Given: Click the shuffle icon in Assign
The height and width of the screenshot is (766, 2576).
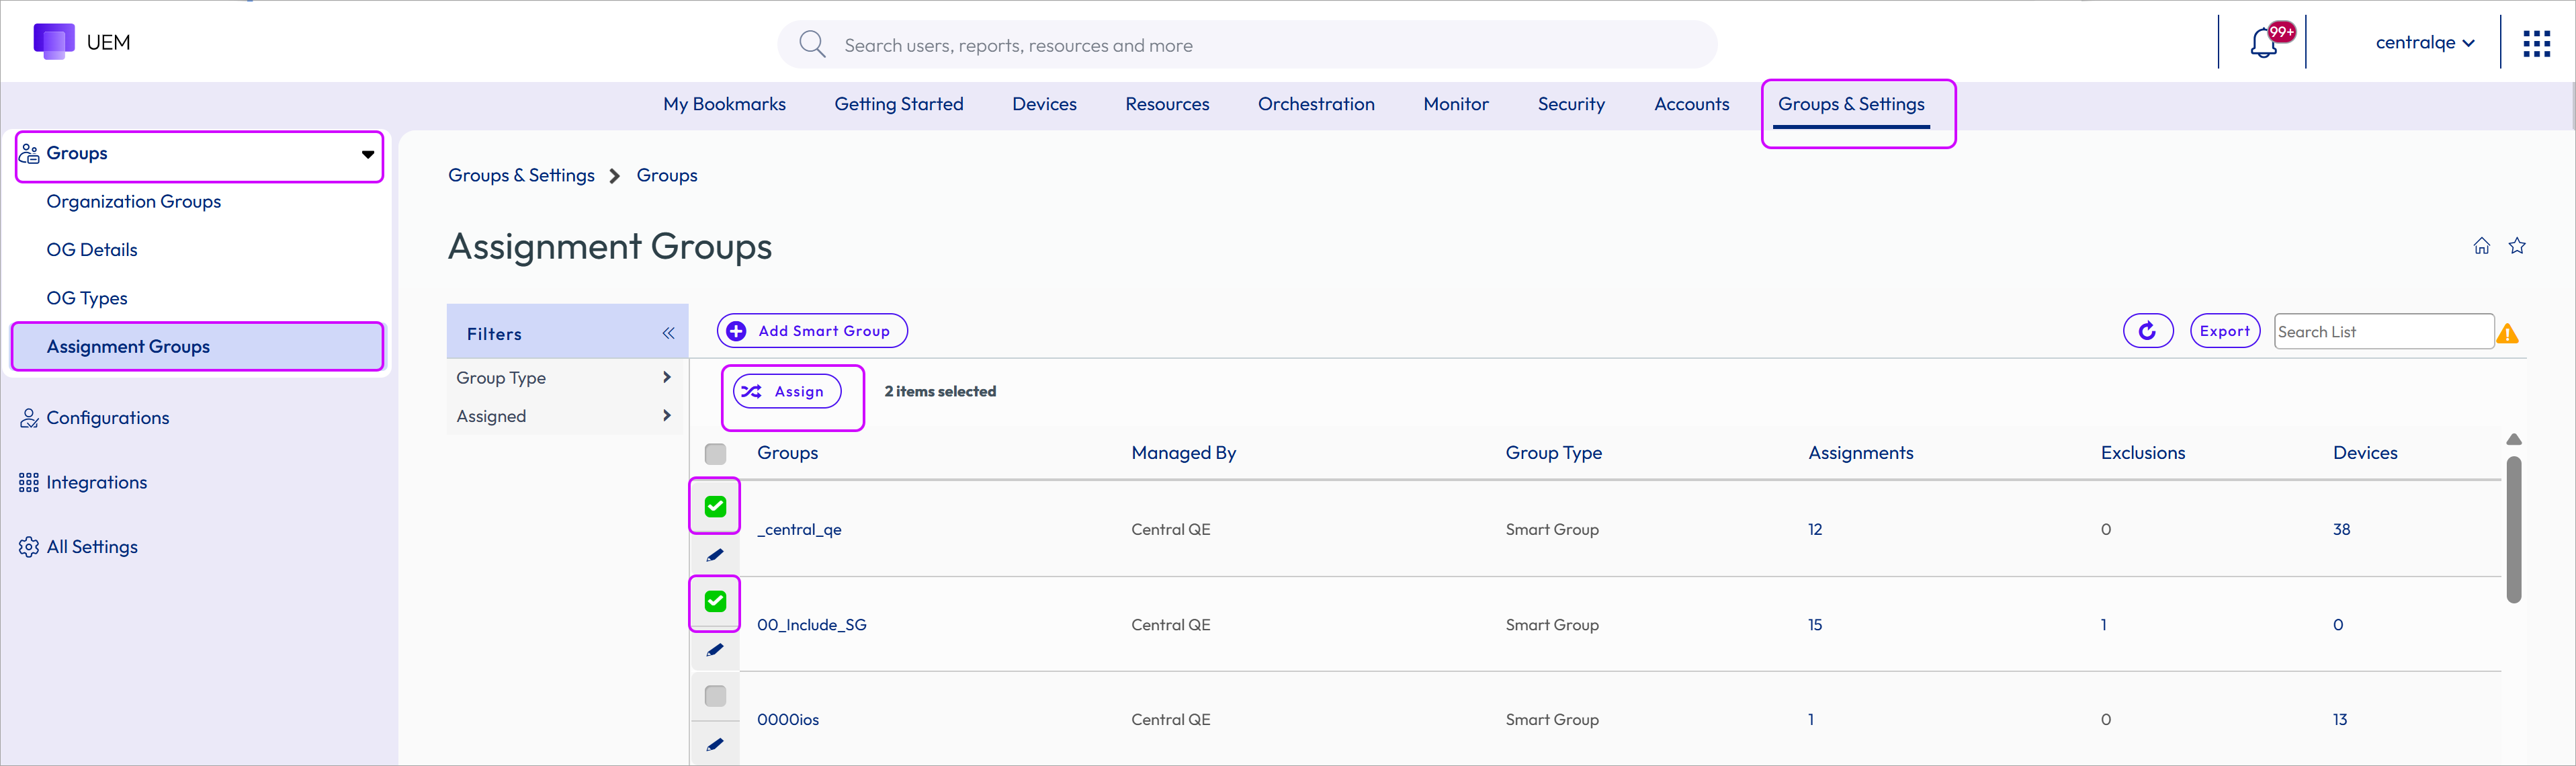Looking at the screenshot, I should click(x=751, y=392).
